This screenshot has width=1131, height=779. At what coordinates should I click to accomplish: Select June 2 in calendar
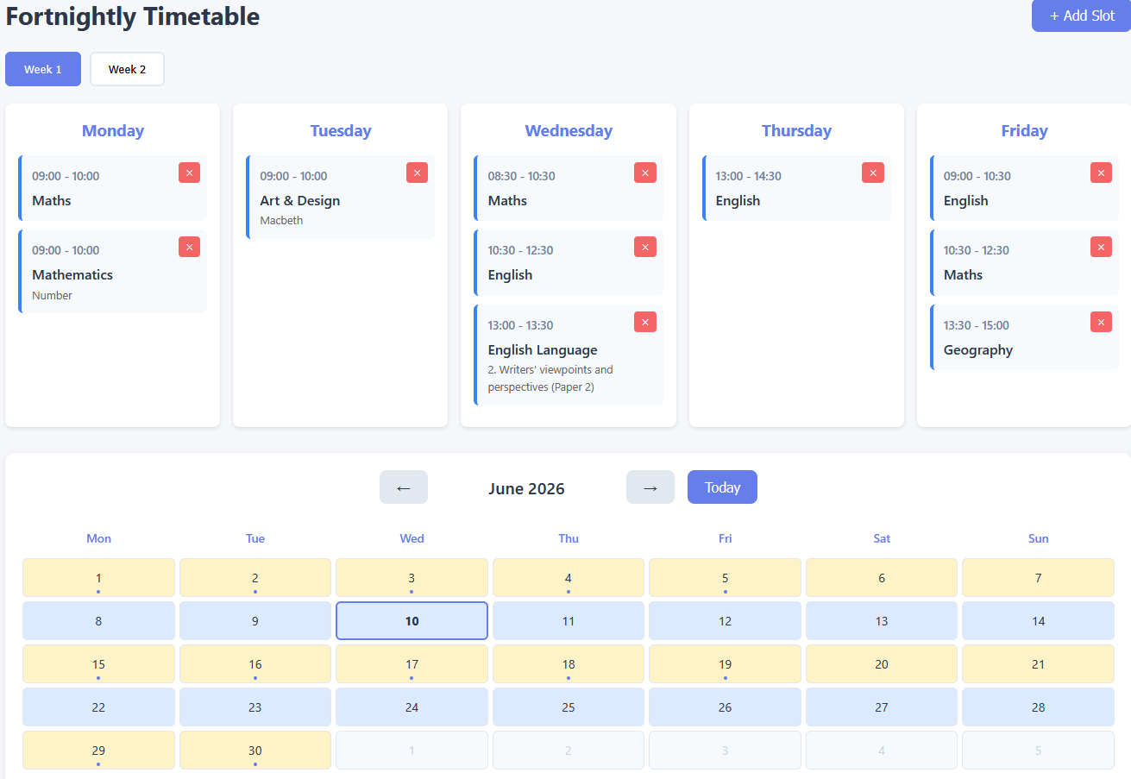pyautogui.click(x=255, y=578)
